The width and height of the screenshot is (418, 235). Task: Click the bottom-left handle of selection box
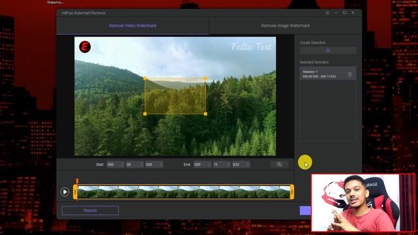[145, 114]
